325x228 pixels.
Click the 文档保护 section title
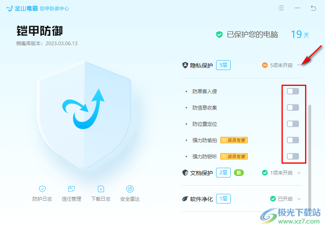(x=201, y=173)
